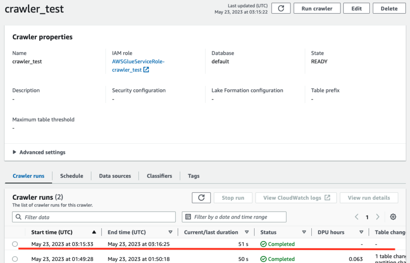Screen dimensions: 410x263
Task: Refresh the Crawler runs list
Action: tap(201, 198)
